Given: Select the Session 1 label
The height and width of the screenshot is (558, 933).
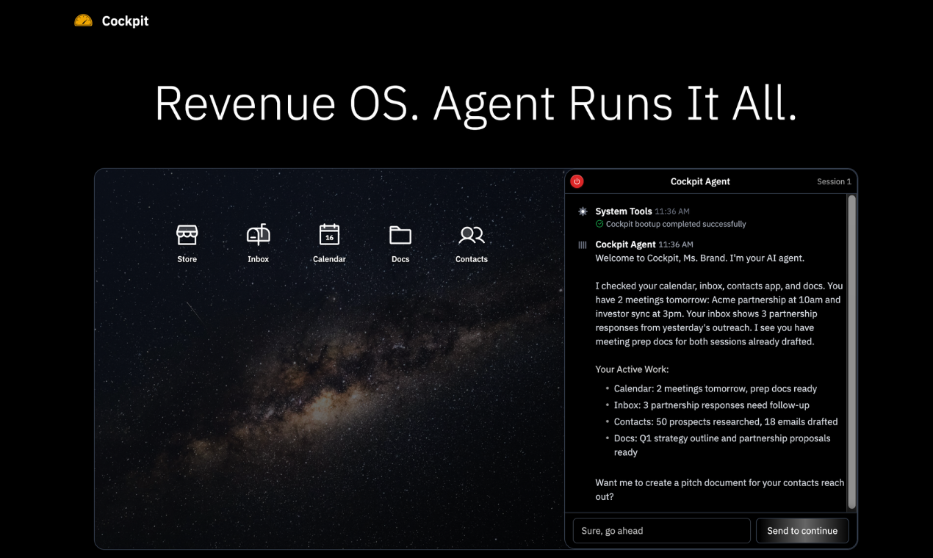Looking at the screenshot, I should point(834,182).
